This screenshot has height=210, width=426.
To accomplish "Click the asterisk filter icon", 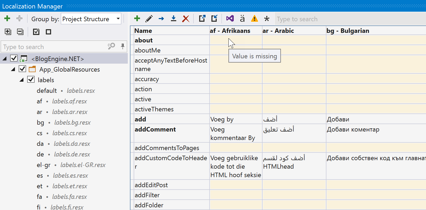I will (267, 19).
